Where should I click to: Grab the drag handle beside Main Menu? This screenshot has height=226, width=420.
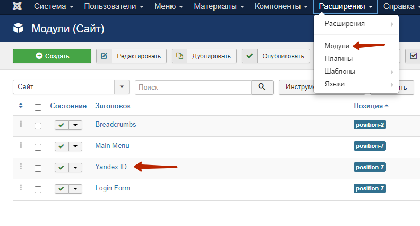(21, 145)
